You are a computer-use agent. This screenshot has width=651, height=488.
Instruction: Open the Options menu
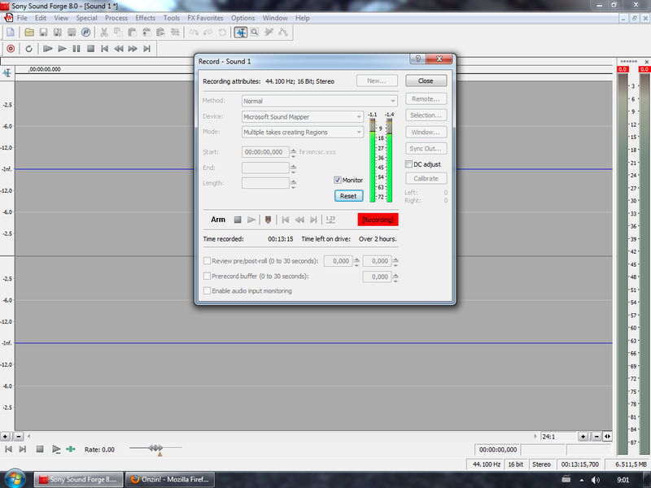(242, 18)
